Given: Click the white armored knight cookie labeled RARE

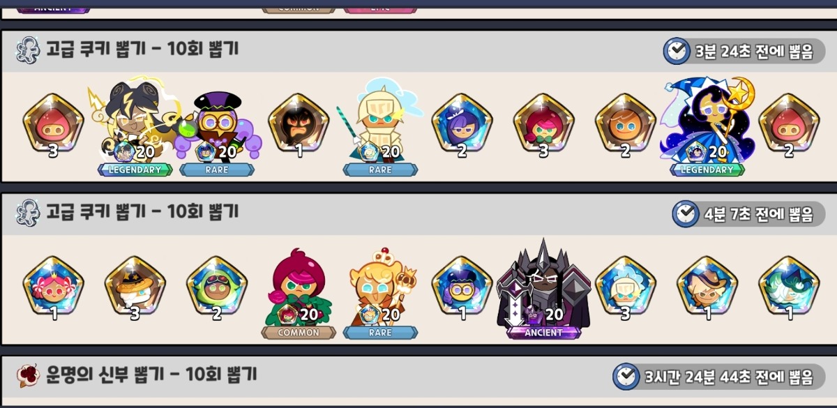Looking at the screenshot, I should (x=380, y=126).
